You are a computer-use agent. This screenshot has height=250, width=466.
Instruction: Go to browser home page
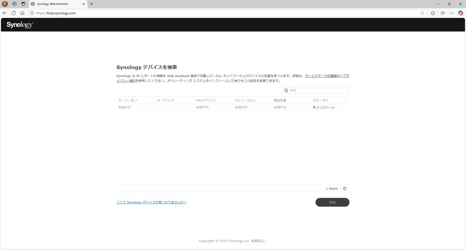coord(22,13)
